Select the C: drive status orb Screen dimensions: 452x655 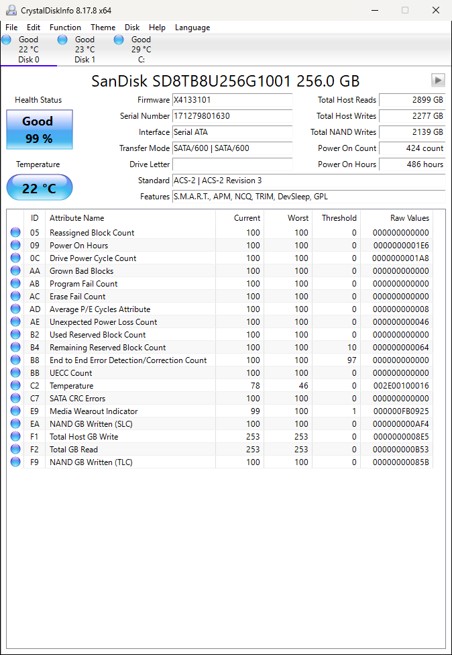[119, 40]
